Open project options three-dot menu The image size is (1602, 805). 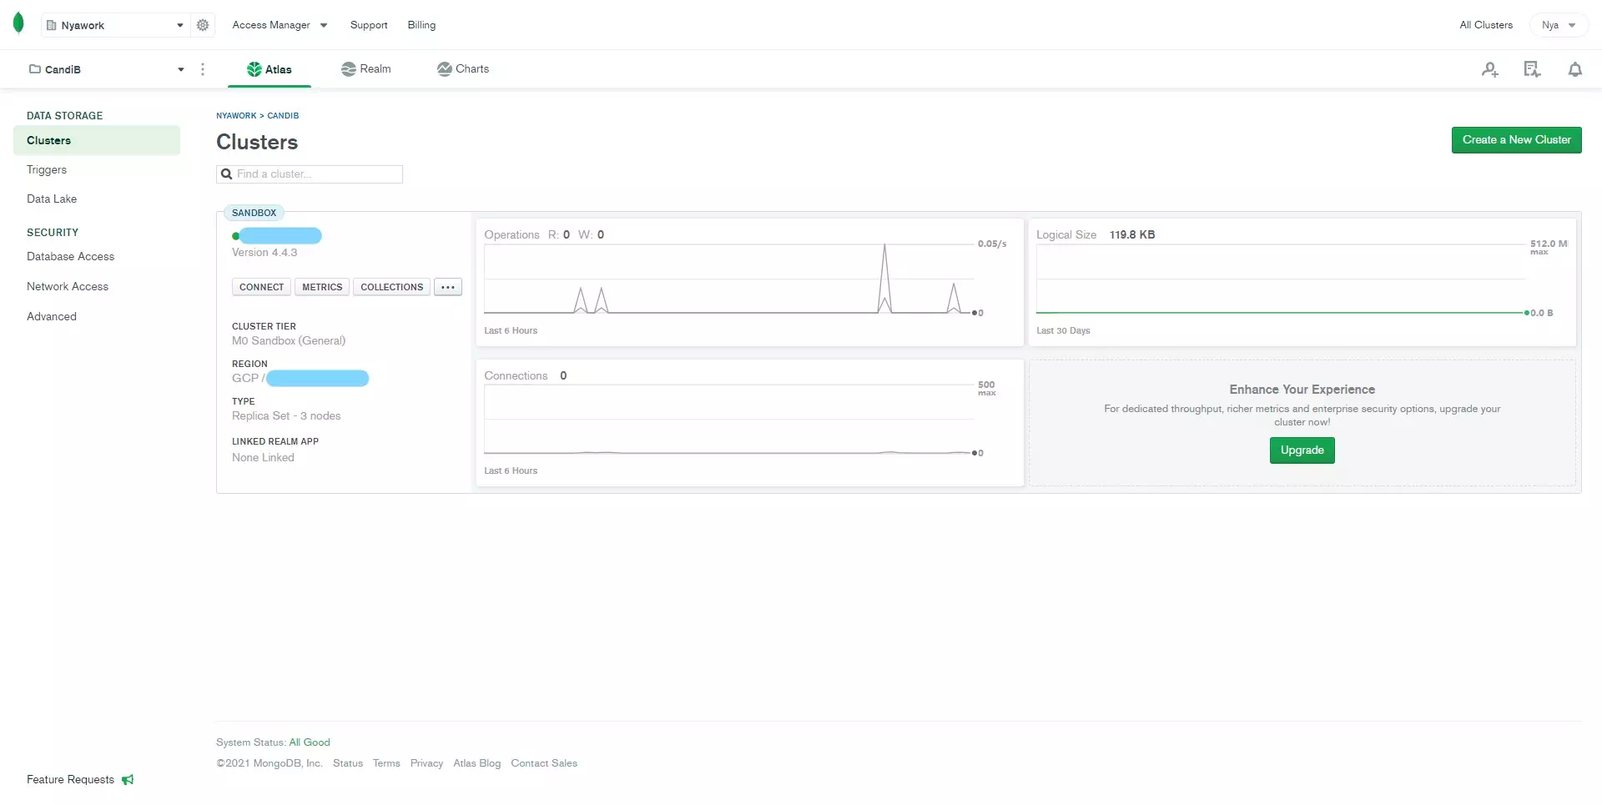(x=203, y=69)
